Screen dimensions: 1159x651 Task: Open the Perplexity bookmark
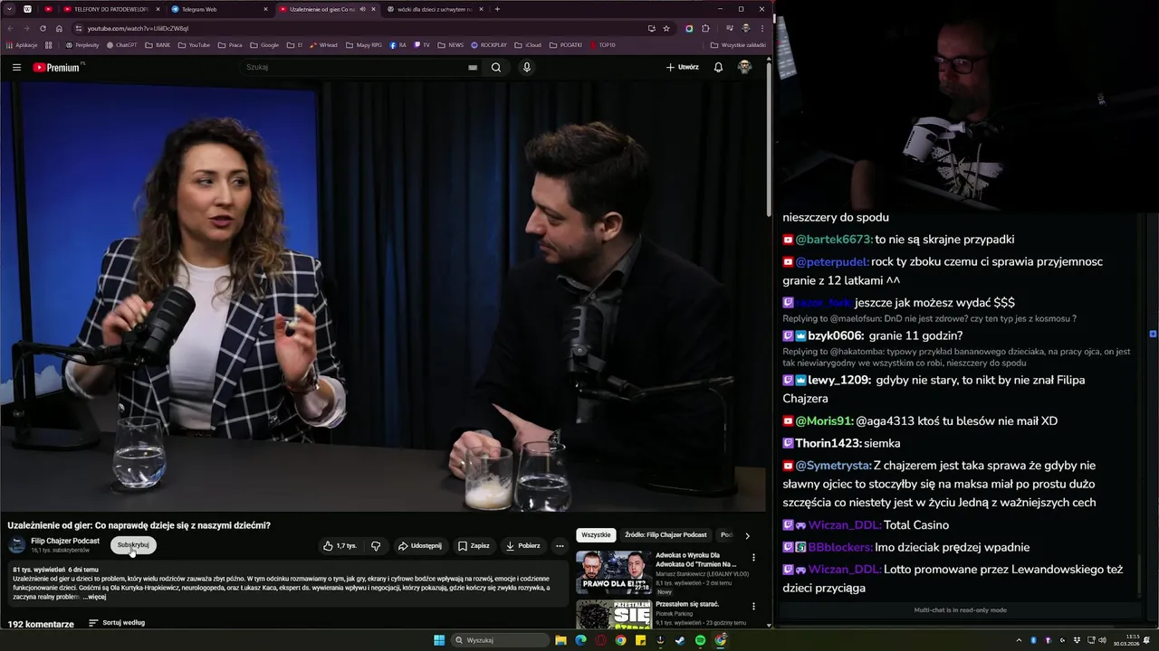tap(82, 44)
